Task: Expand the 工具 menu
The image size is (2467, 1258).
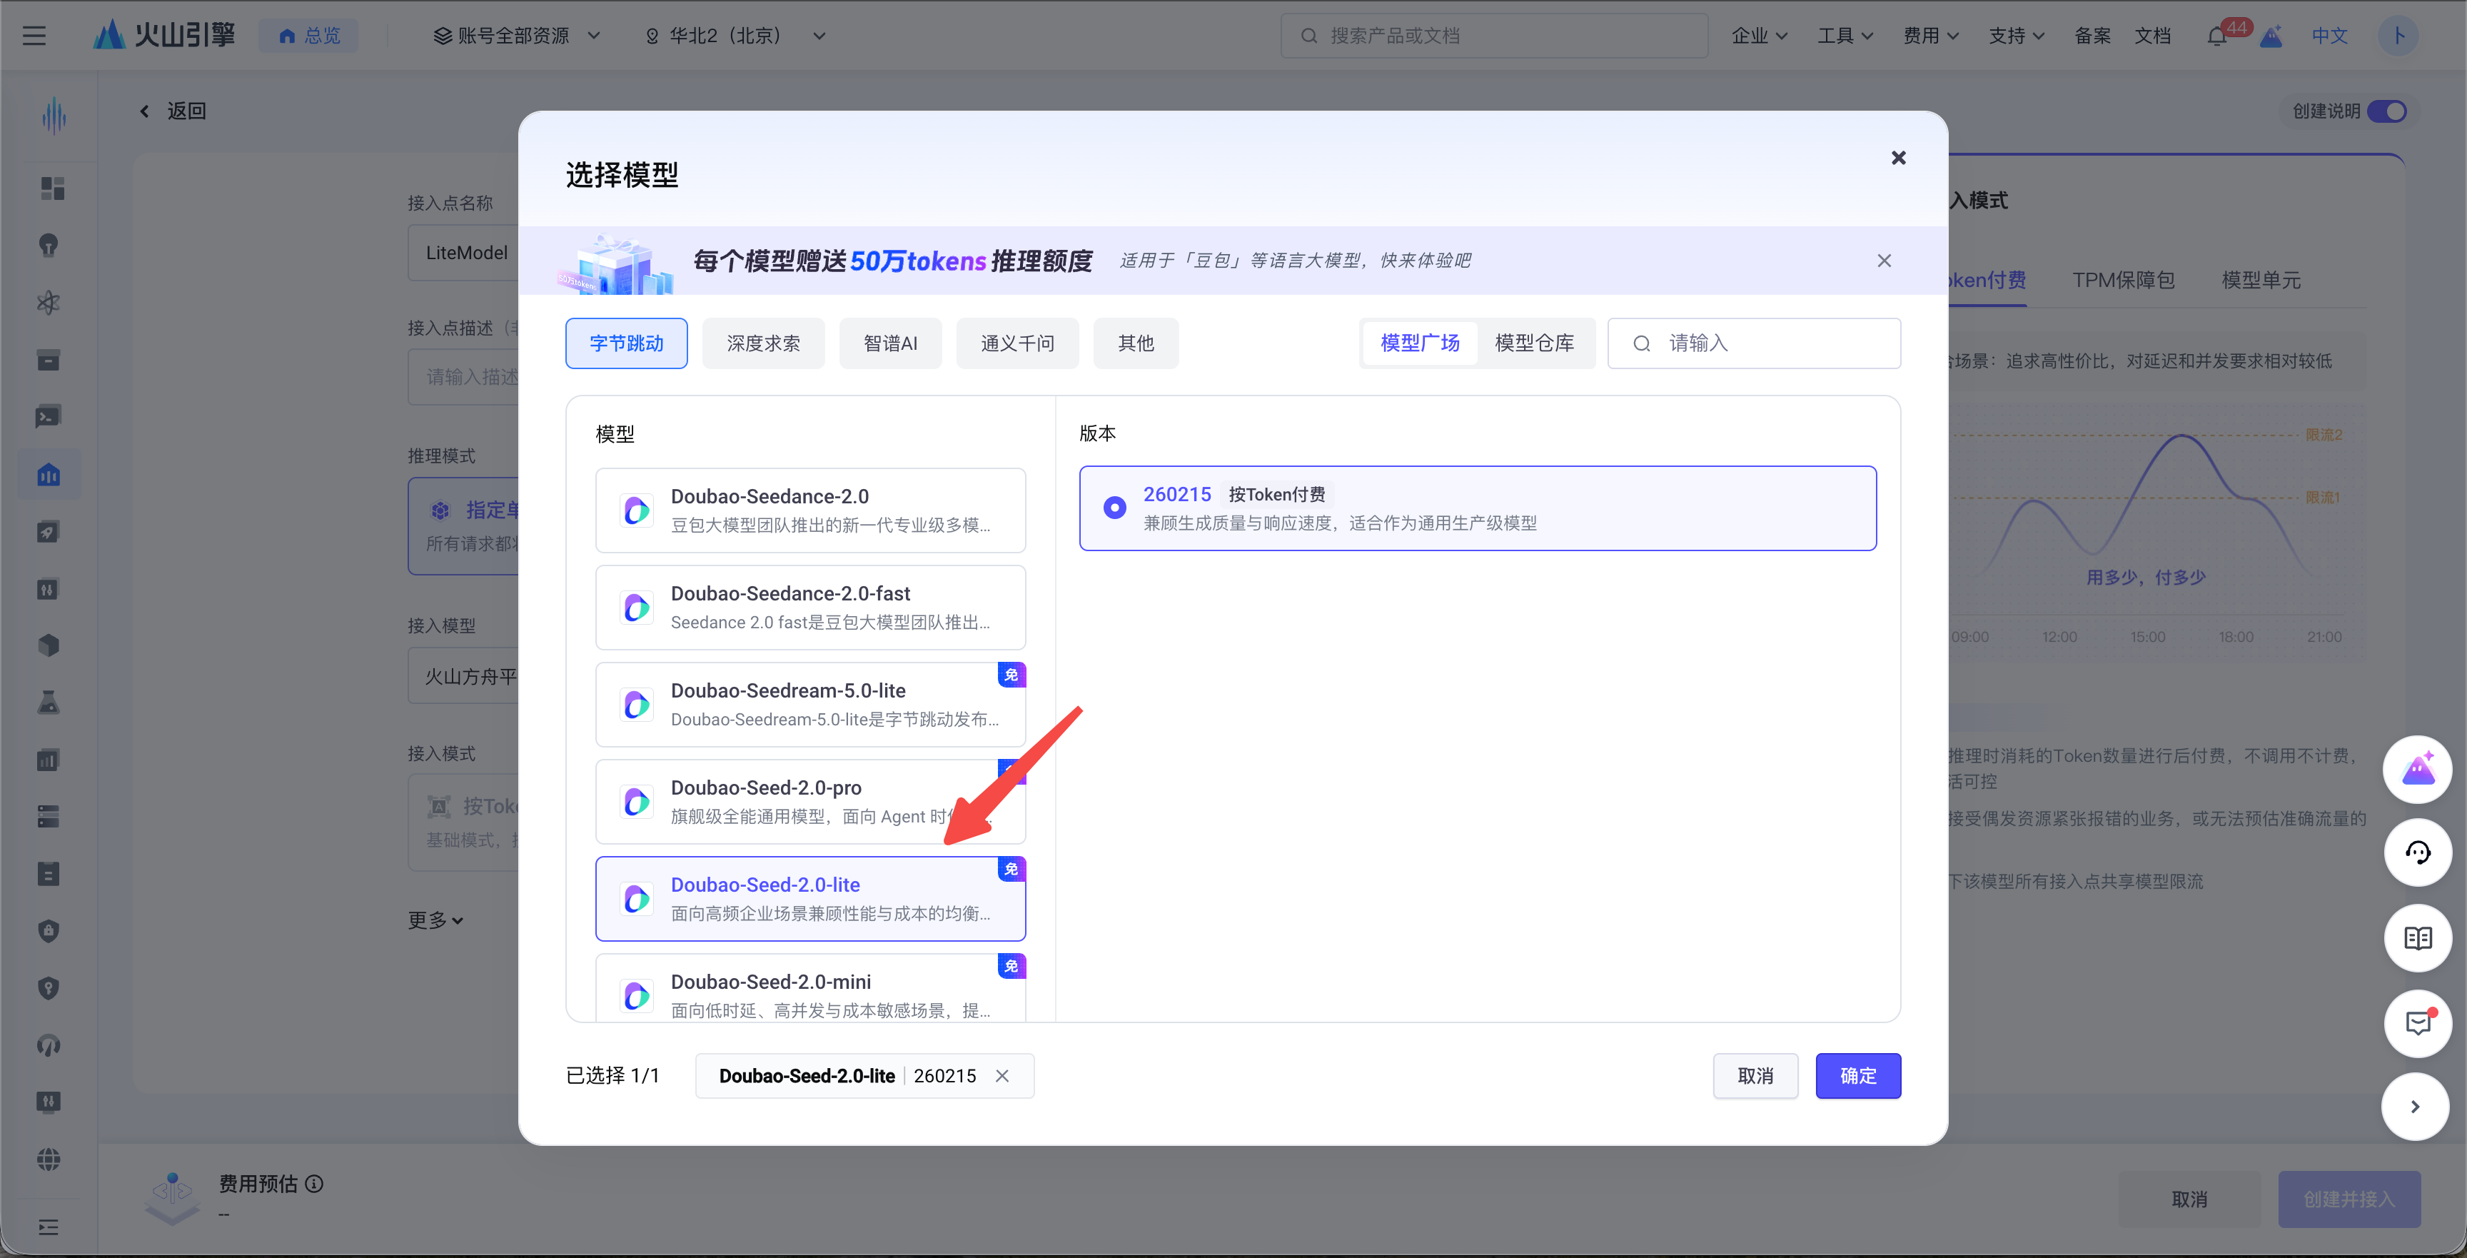Action: (x=1845, y=36)
